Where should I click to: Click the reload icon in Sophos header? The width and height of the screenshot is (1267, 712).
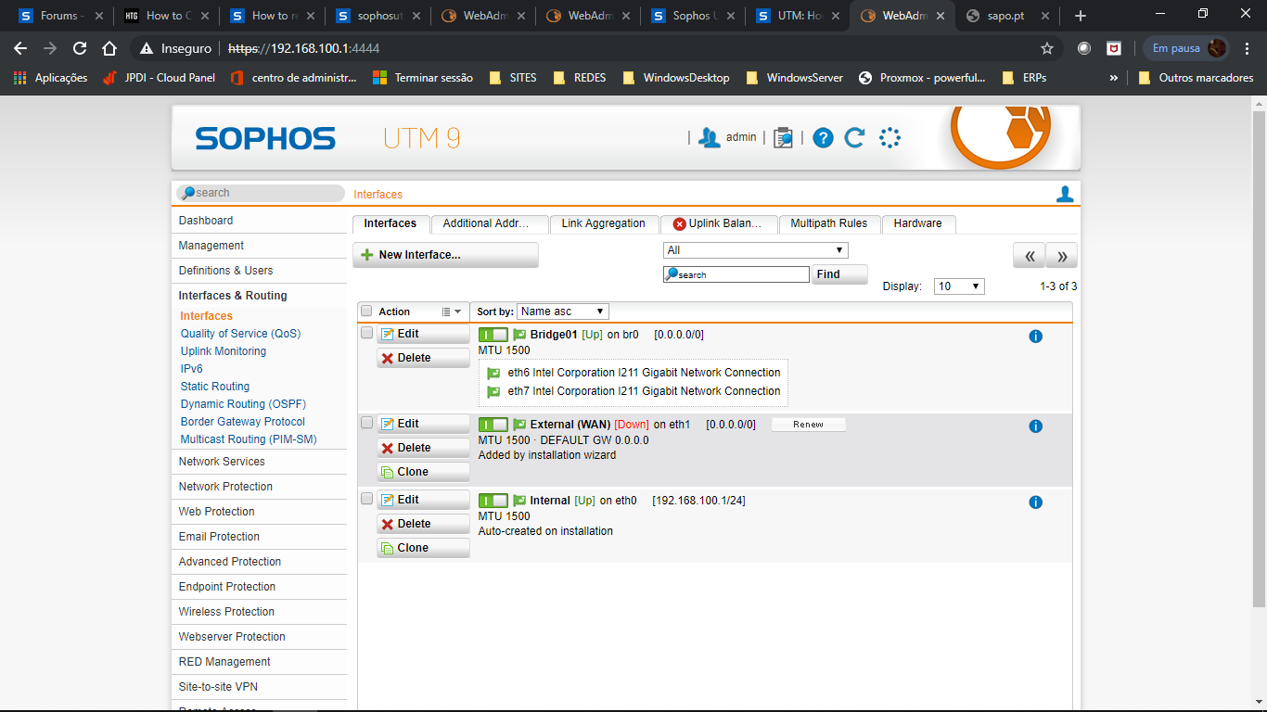click(x=854, y=138)
